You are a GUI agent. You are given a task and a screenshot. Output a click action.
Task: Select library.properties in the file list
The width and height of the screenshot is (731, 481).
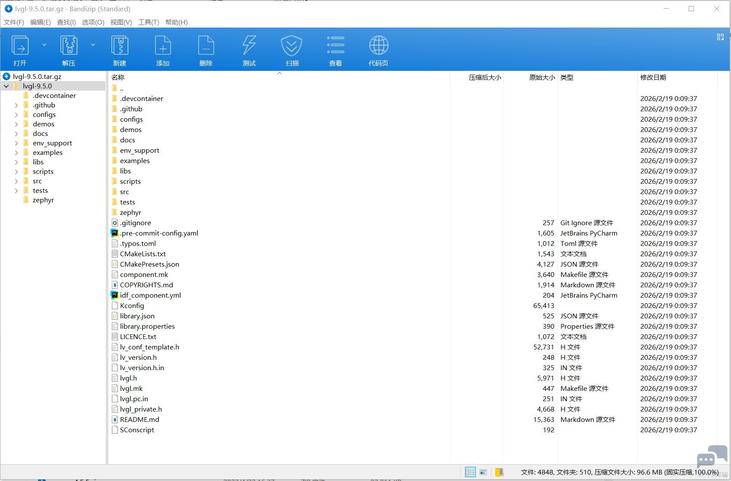click(x=147, y=327)
